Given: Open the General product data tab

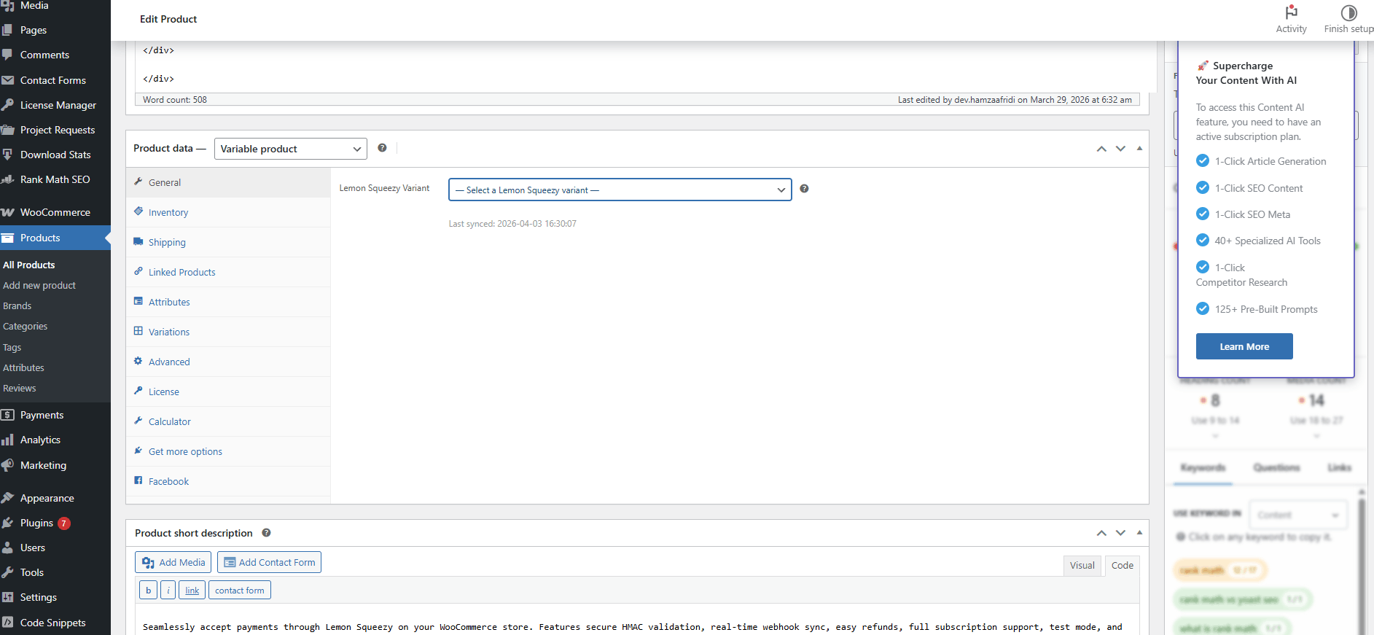Looking at the screenshot, I should (x=228, y=182).
